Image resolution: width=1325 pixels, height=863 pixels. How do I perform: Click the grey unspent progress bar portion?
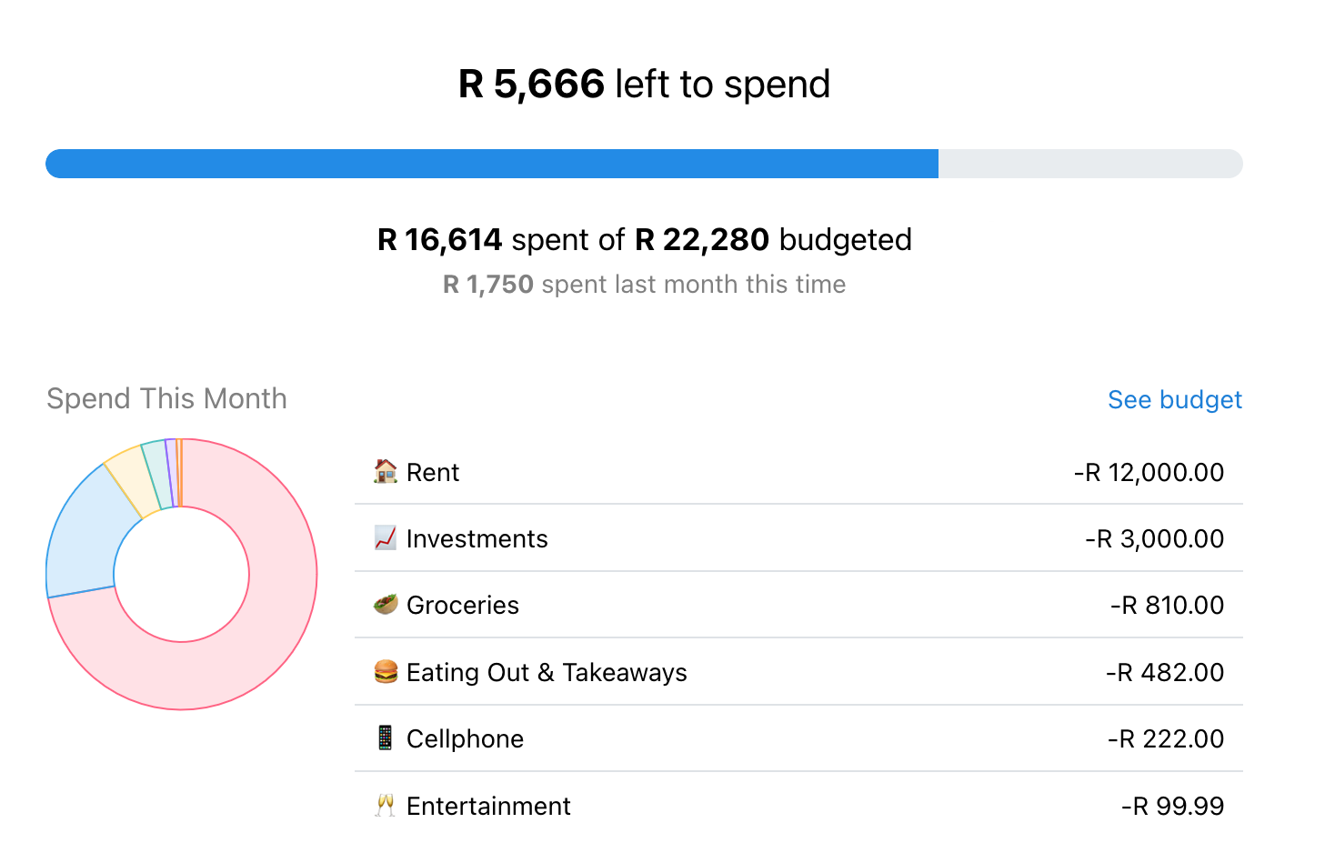pyautogui.click(x=1090, y=164)
